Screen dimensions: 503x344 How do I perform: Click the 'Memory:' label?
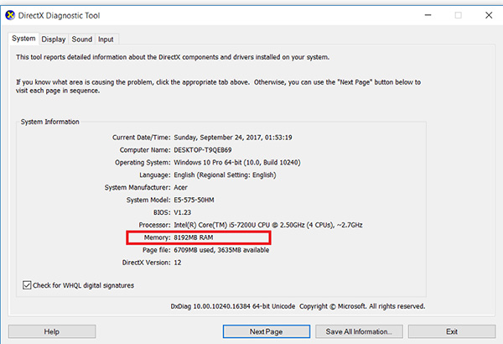[158, 237]
